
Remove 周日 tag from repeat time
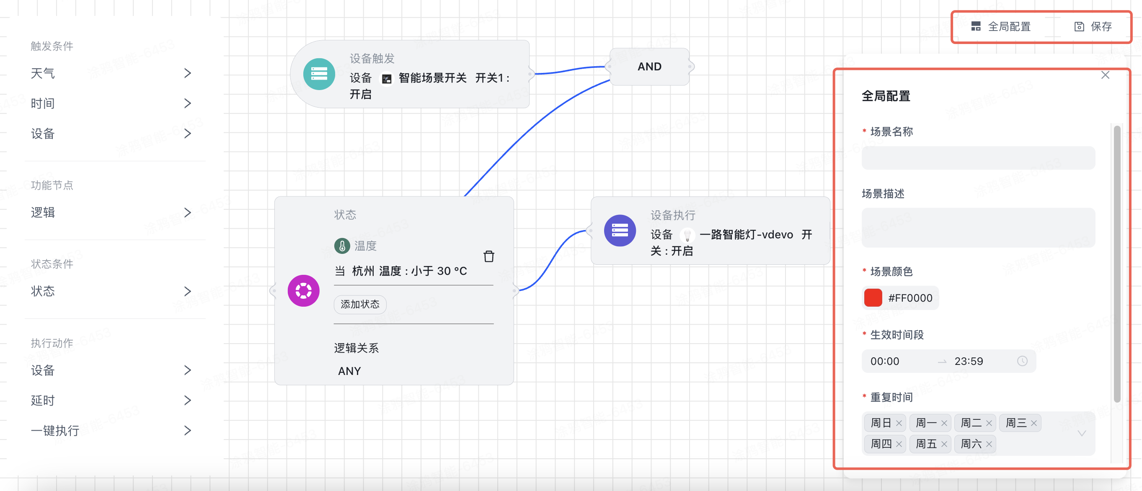[x=899, y=423]
